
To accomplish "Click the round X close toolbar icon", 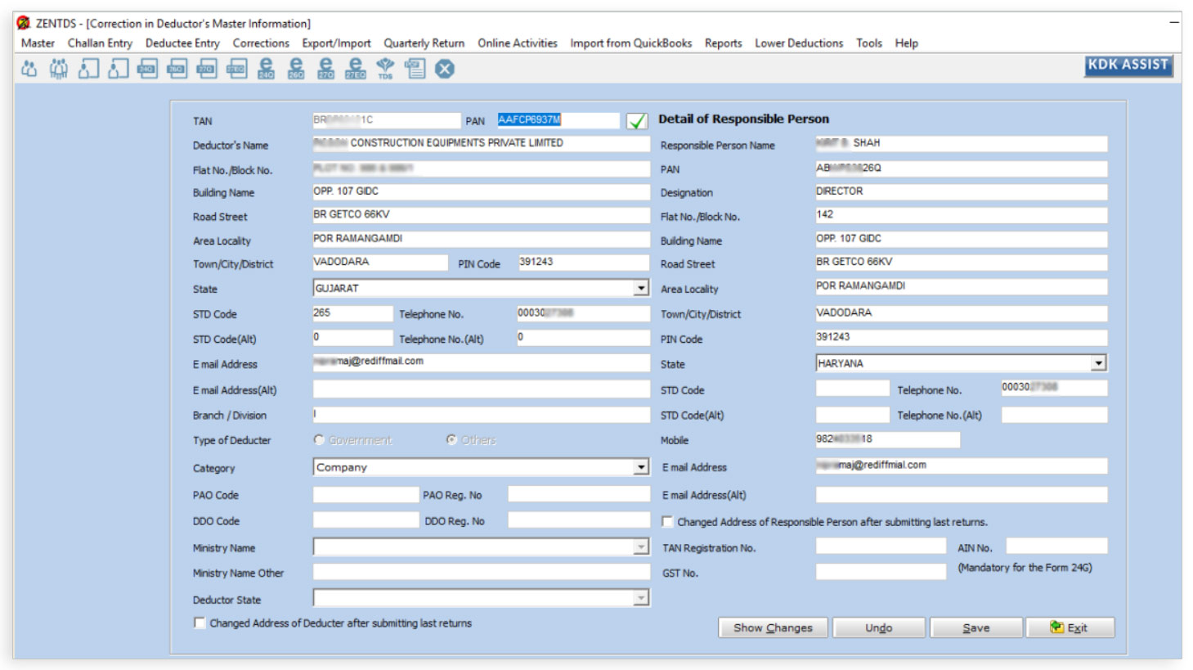I will [445, 69].
